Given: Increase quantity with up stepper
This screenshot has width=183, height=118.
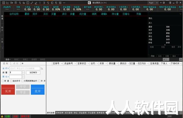Looking at the screenshot, I should (23, 72).
